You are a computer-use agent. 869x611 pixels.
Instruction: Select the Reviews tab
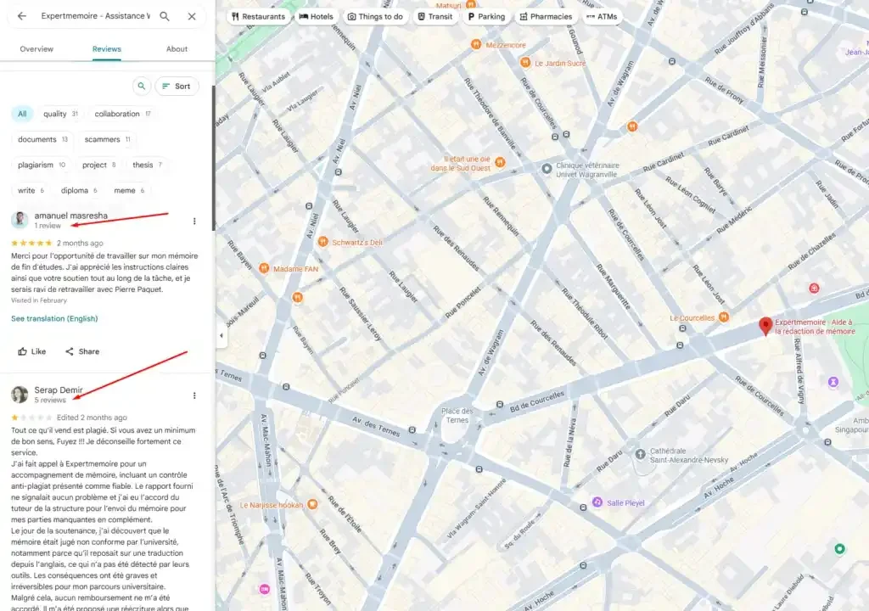tap(106, 48)
